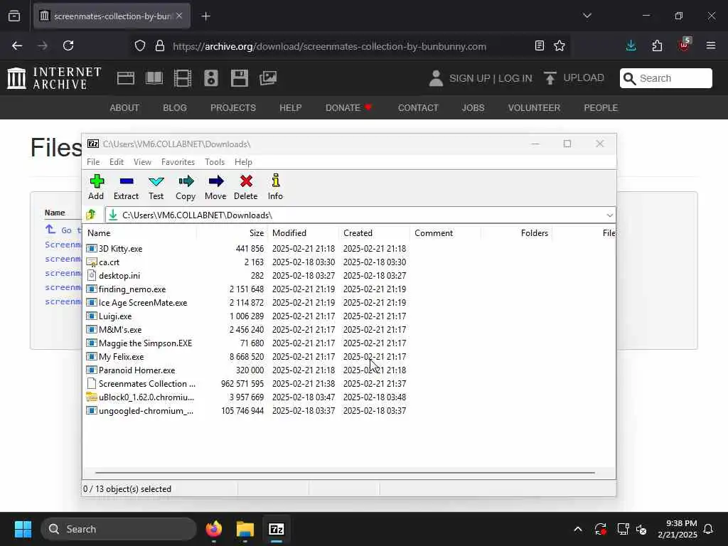Open the Internet Archive software floppy icon
Image resolution: width=728 pixels, height=546 pixels.
(x=239, y=78)
